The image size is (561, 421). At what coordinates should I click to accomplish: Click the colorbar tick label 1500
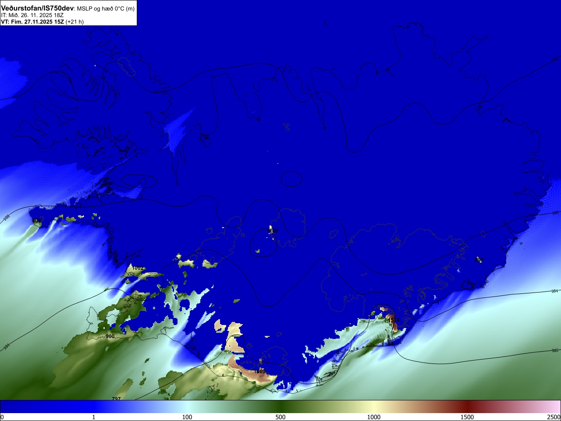click(x=467, y=417)
